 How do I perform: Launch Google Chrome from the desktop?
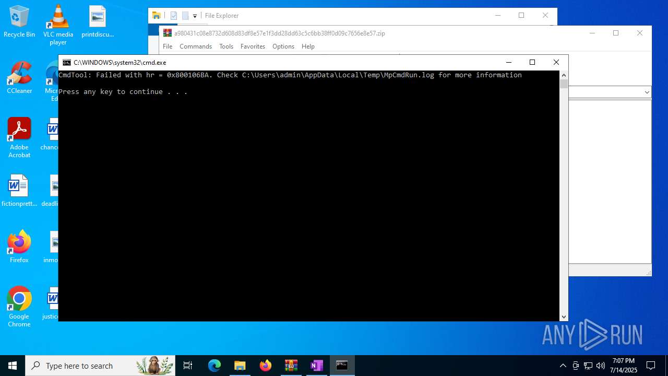(x=19, y=307)
